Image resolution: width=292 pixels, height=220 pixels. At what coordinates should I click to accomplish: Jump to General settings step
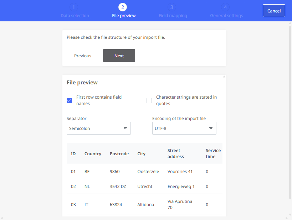pyautogui.click(x=226, y=16)
